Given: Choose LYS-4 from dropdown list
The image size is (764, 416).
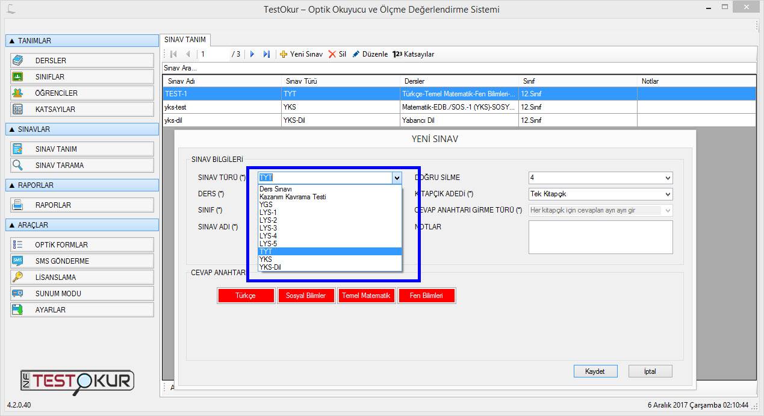Looking at the screenshot, I should pos(330,236).
